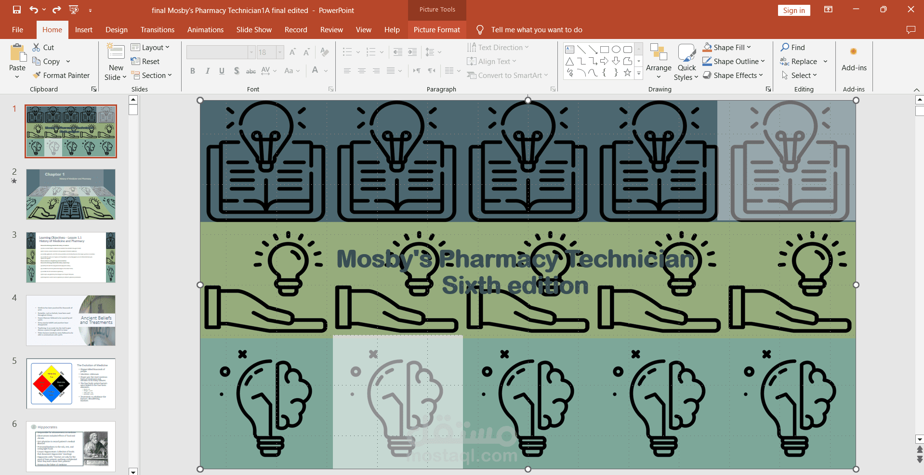This screenshot has height=475, width=924.
Task: Toggle Bold formatting
Action: click(x=193, y=71)
